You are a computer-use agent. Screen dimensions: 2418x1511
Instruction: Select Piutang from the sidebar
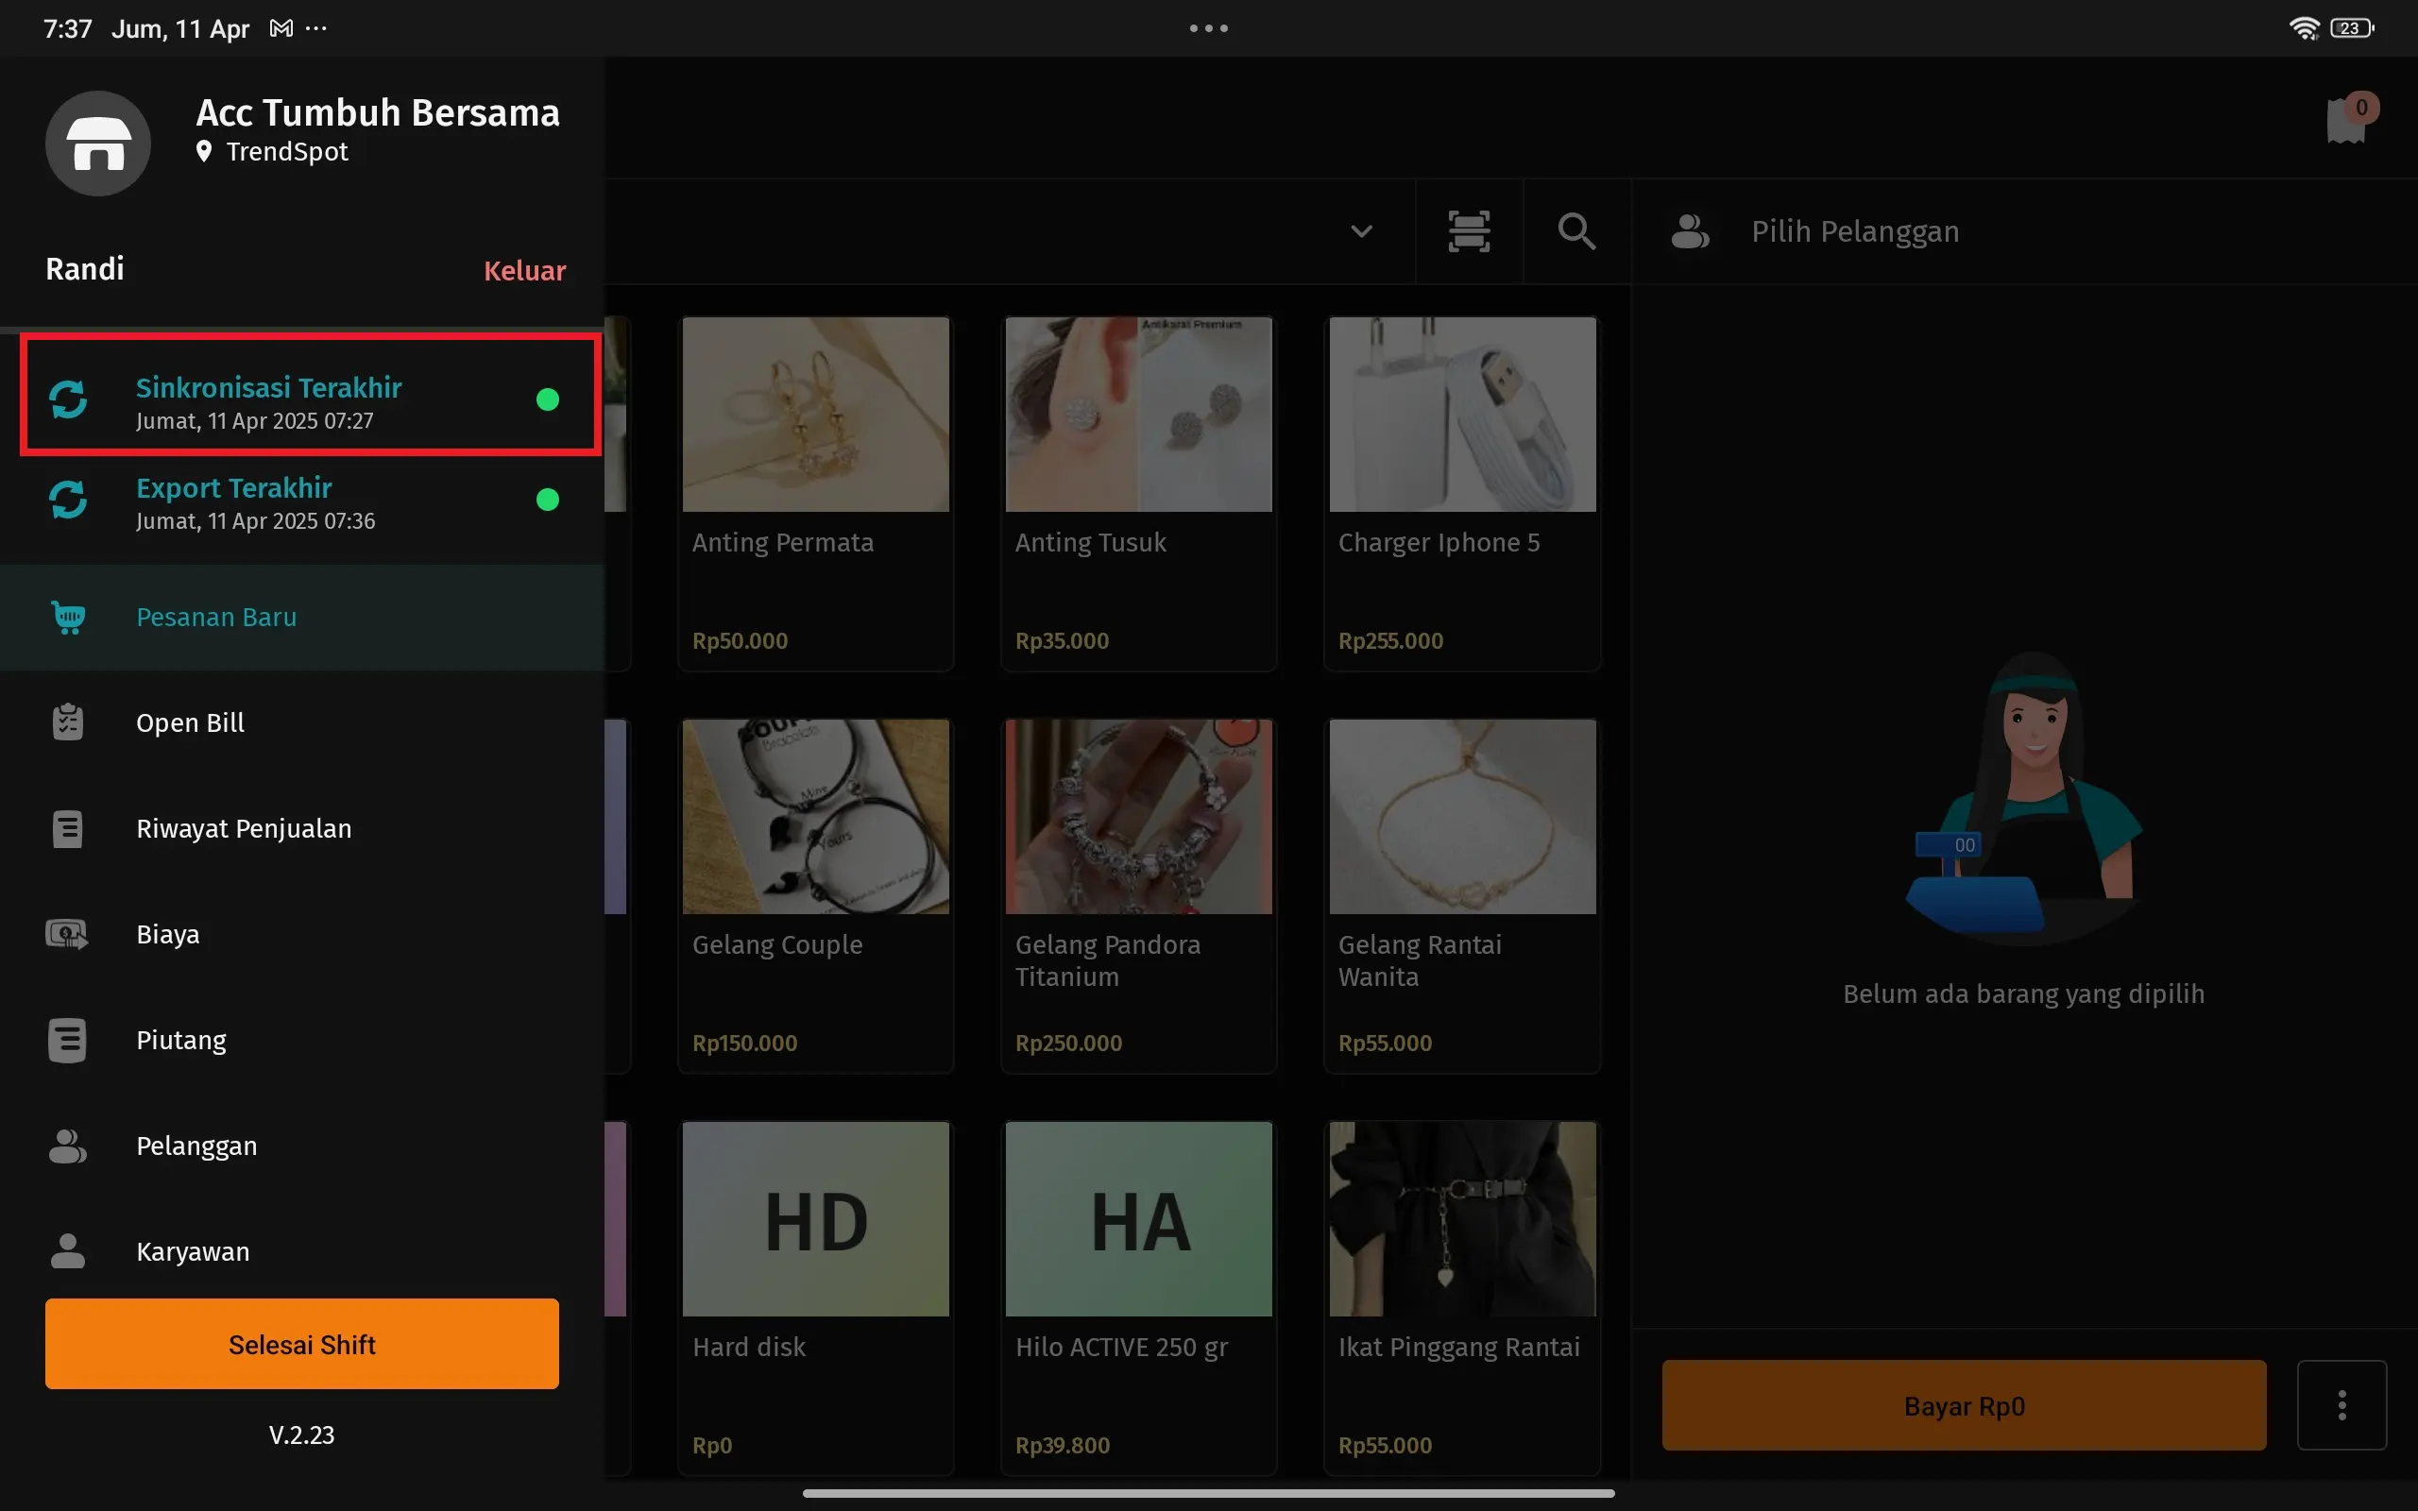point(180,1041)
